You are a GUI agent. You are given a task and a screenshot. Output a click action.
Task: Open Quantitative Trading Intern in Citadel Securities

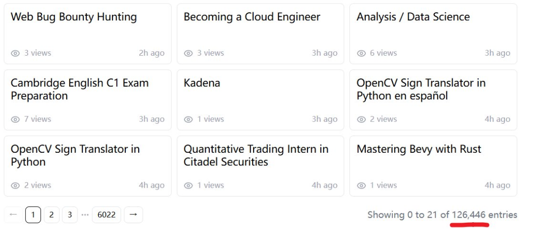point(256,155)
